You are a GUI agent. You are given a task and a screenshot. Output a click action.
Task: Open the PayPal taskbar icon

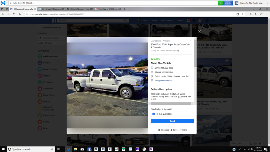point(110,149)
